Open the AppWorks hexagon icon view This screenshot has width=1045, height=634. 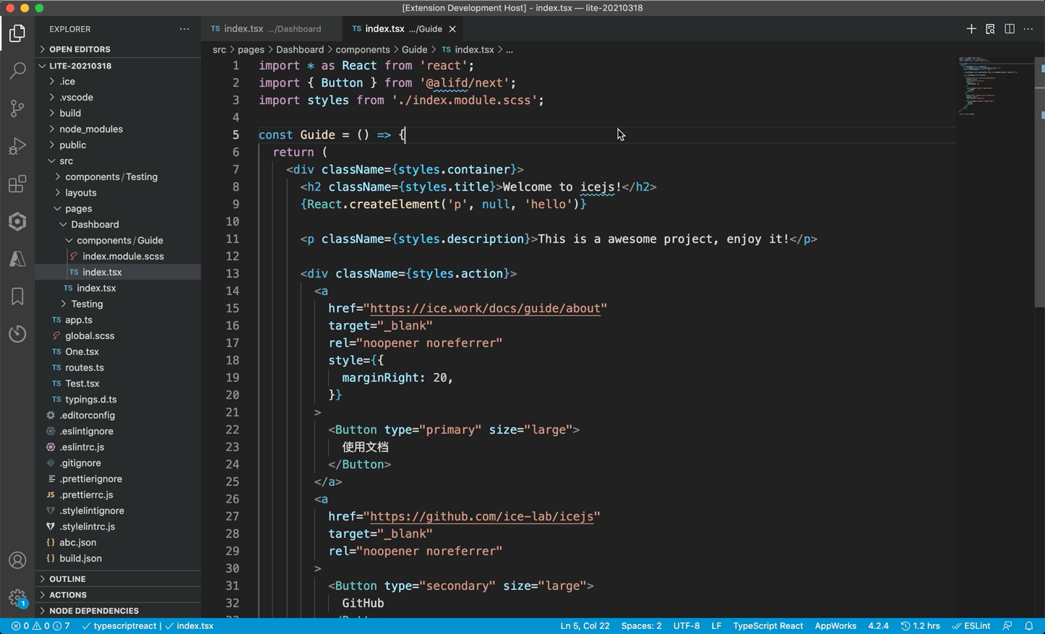[x=17, y=221]
